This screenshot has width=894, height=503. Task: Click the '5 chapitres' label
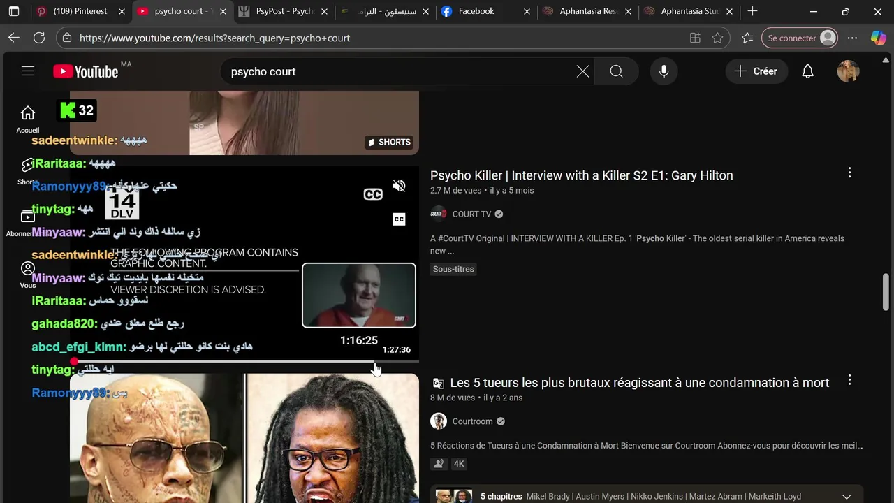pyautogui.click(x=501, y=497)
